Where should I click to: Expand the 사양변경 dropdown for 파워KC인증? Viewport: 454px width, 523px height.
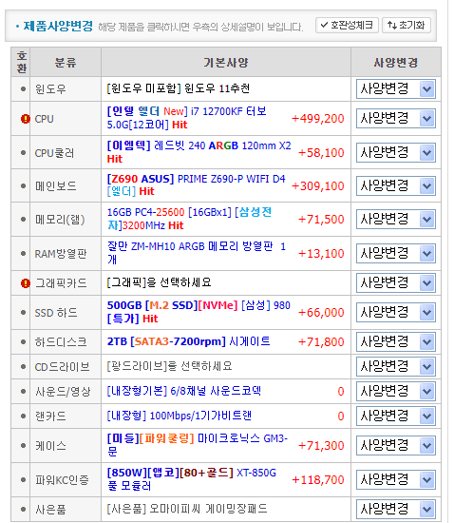pos(396,479)
